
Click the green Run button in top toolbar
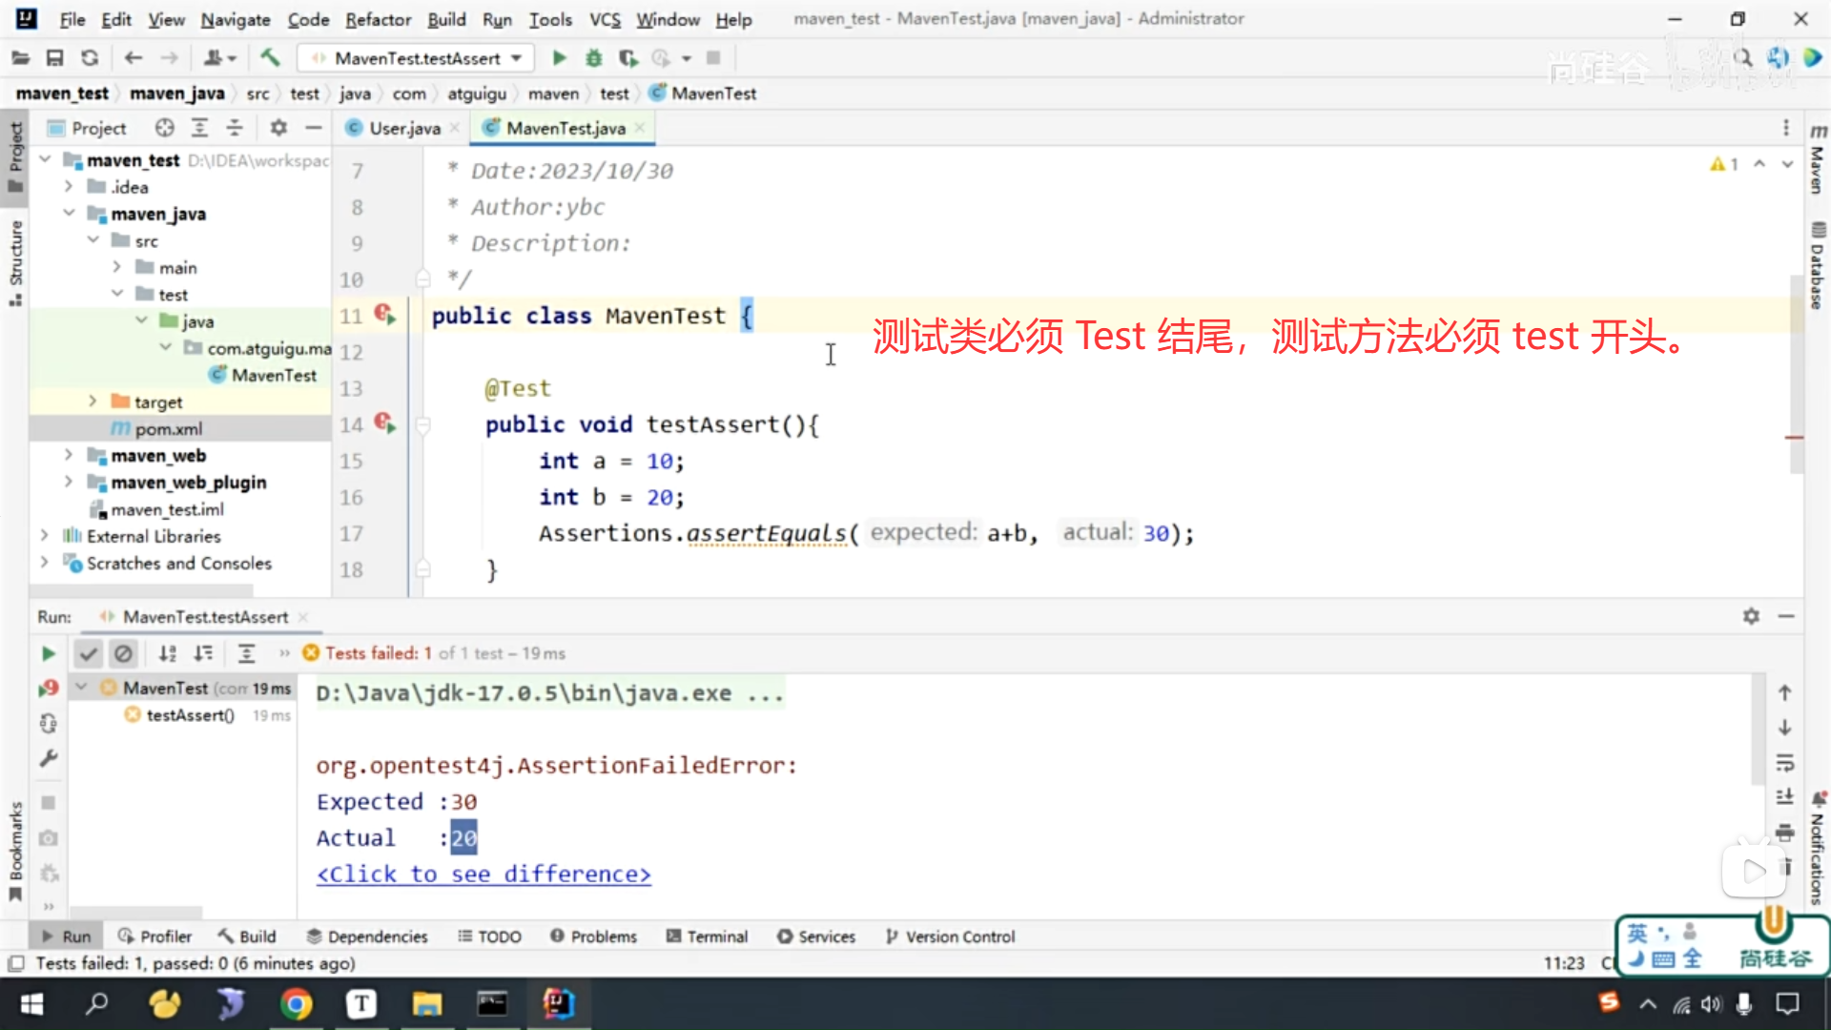559,58
